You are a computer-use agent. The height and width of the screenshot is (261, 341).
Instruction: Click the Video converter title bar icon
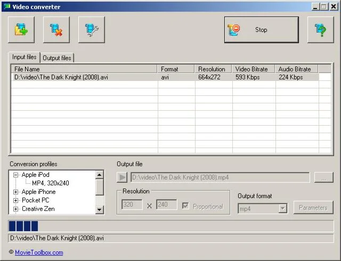(7, 7)
